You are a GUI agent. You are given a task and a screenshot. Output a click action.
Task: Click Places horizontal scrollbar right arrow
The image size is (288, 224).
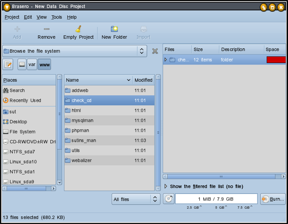point(53,188)
